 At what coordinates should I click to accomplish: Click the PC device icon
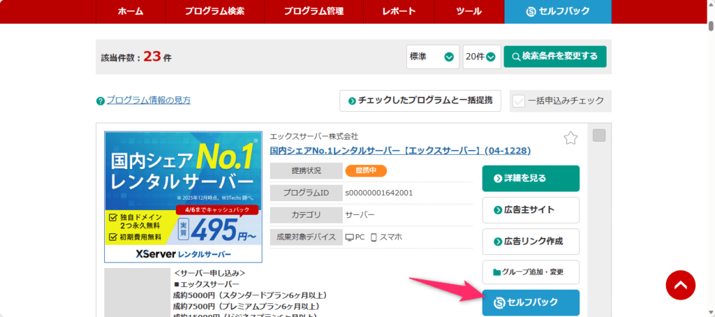(350, 237)
